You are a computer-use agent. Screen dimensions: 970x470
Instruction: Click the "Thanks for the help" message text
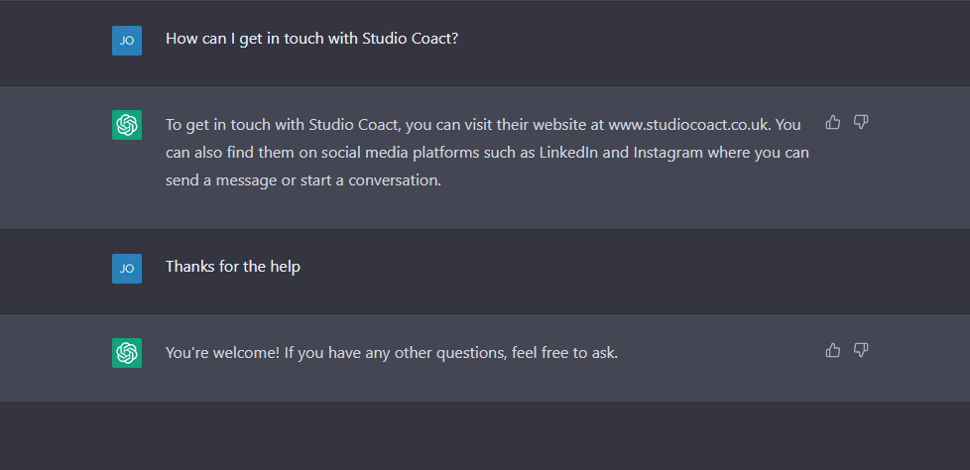pyautogui.click(x=233, y=267)
